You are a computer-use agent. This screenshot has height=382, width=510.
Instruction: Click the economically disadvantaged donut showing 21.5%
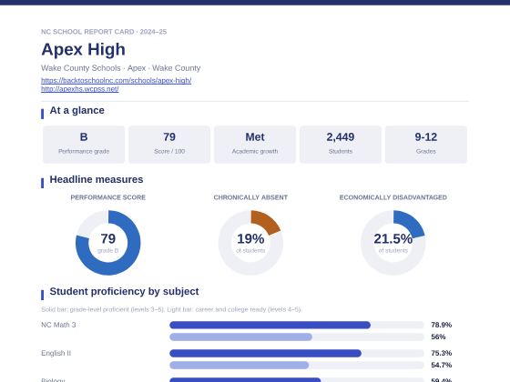pyautogui.click(x=393, y=243)
